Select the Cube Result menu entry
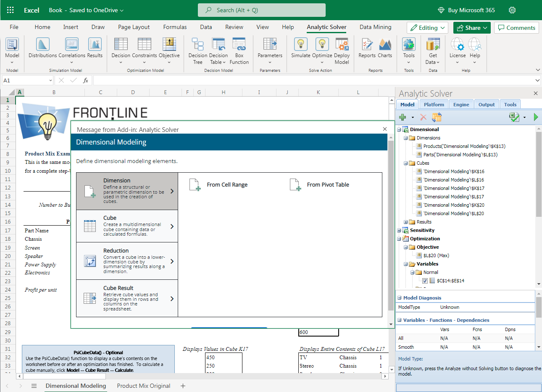Viewport: 542px width, 392px height. click(127, 298)
